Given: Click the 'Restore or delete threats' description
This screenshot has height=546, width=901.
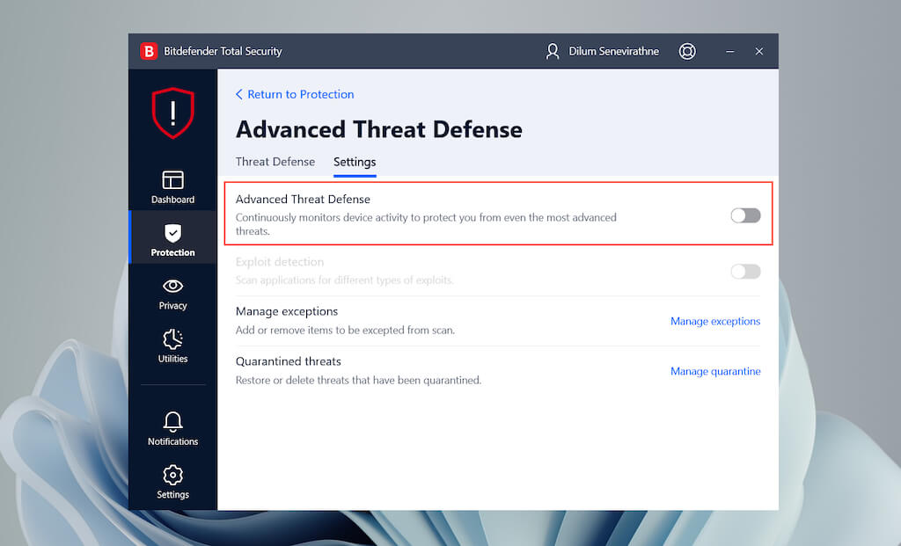Looking at the screenshot, I should [359, 380].
